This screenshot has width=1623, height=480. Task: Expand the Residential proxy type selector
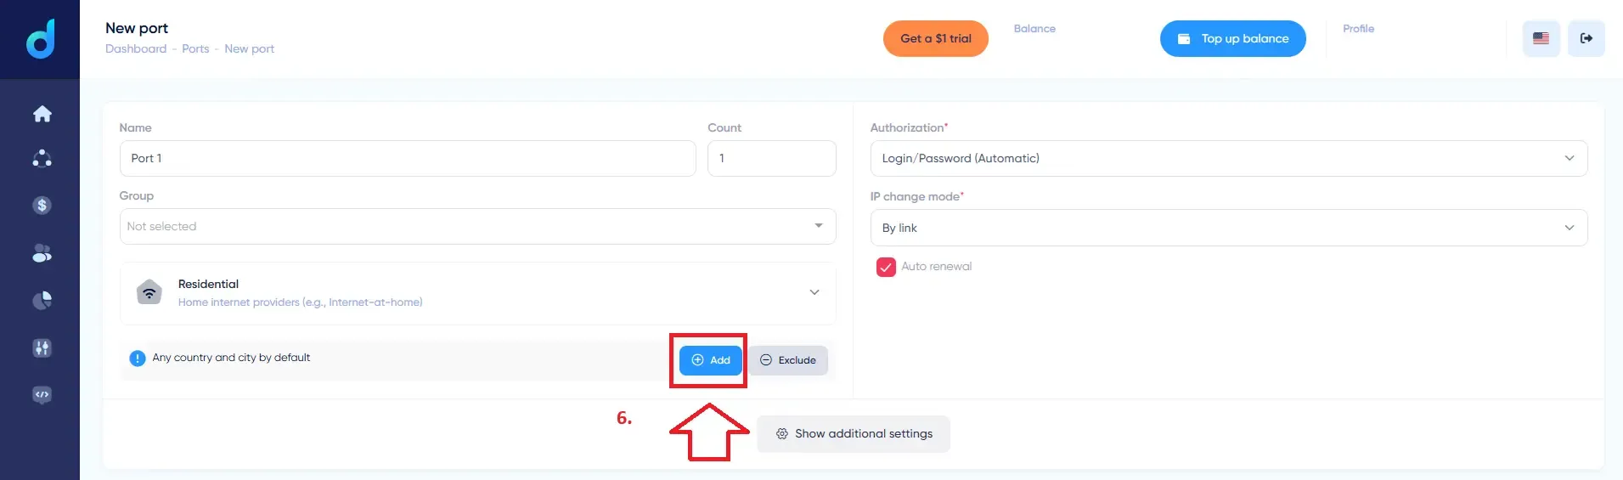tap(477, 293)
